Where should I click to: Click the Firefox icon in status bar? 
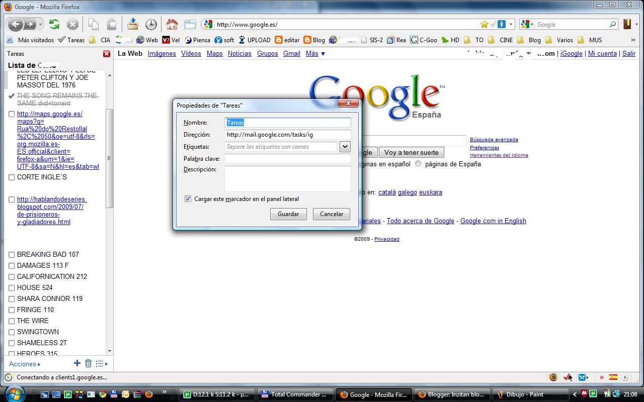(x=553, y=377)
